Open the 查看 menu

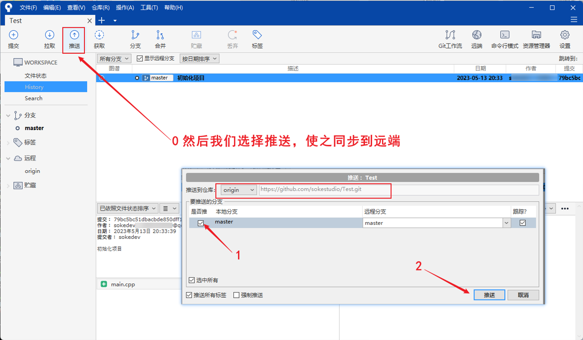coord(75,7)
